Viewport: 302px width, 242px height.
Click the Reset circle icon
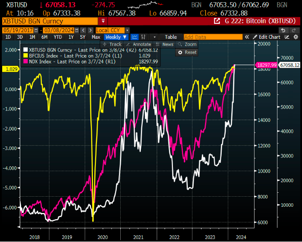(x=180, y=52)
